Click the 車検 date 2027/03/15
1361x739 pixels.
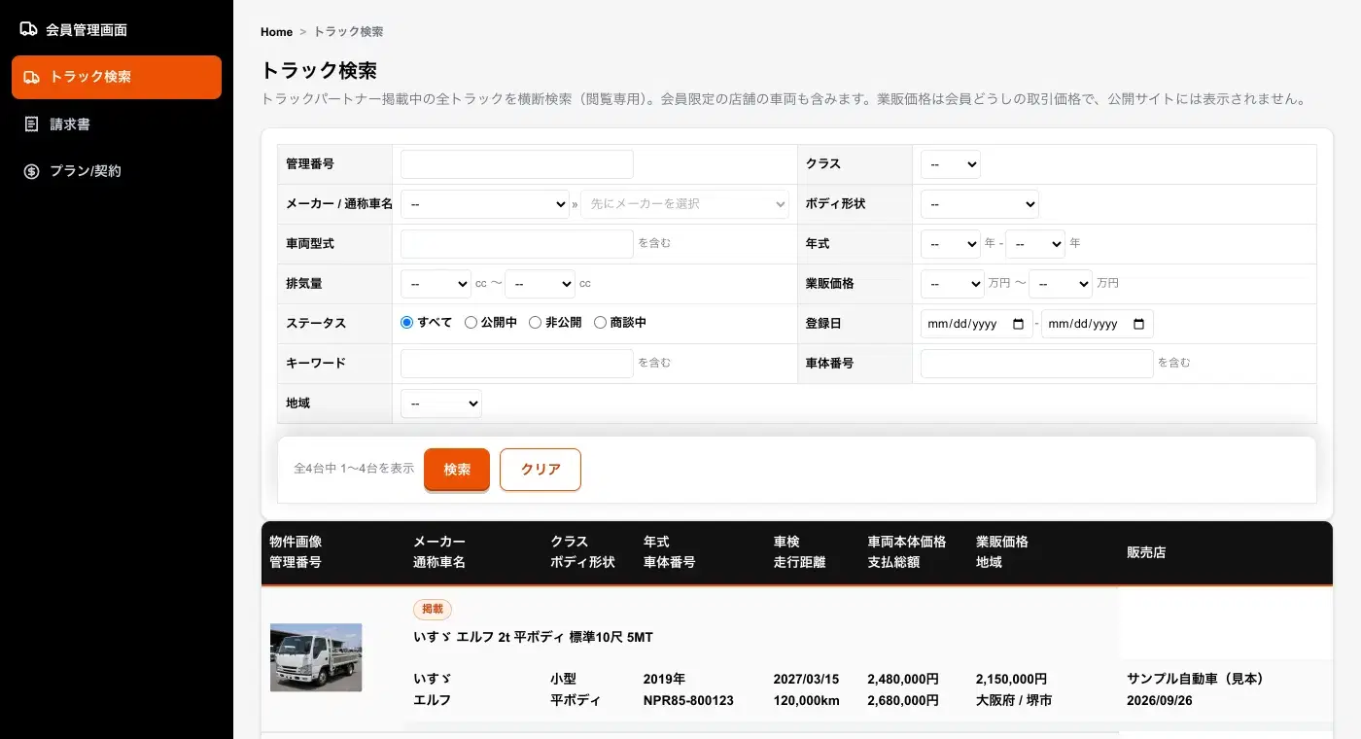[x=806, y=679]
